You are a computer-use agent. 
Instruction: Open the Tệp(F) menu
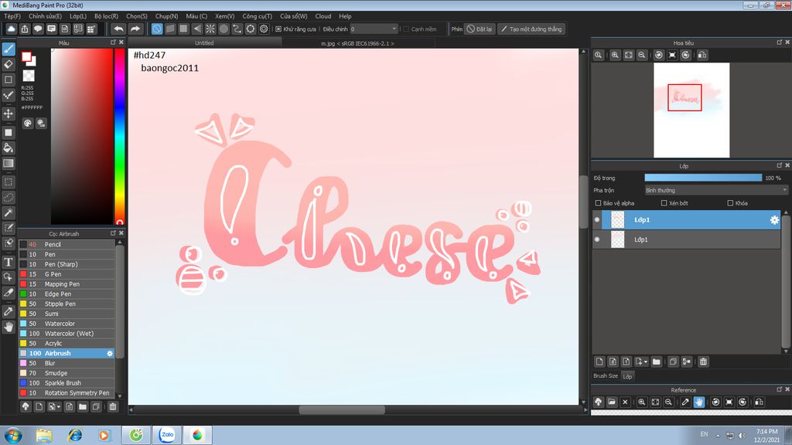(12, 16)
